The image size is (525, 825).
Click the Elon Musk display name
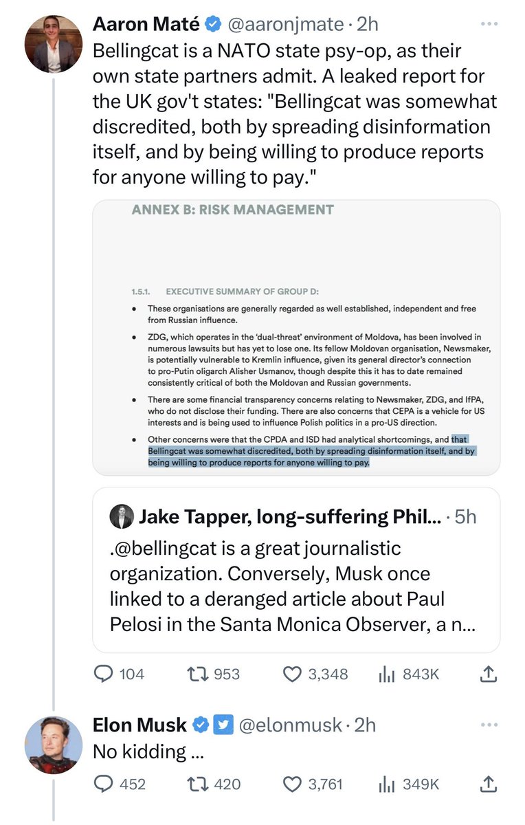coord(139,725)
